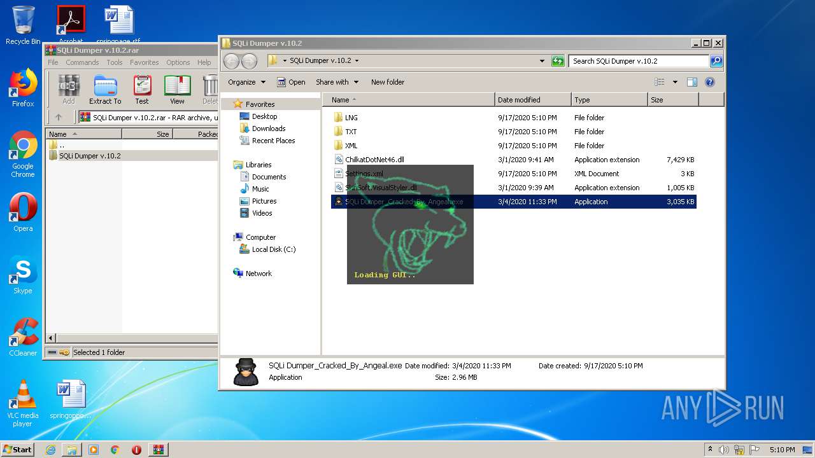This screenshot has height=458, width=815.
Task: Select Recent Places in navigation pane
Action: [x=273, y=141]
